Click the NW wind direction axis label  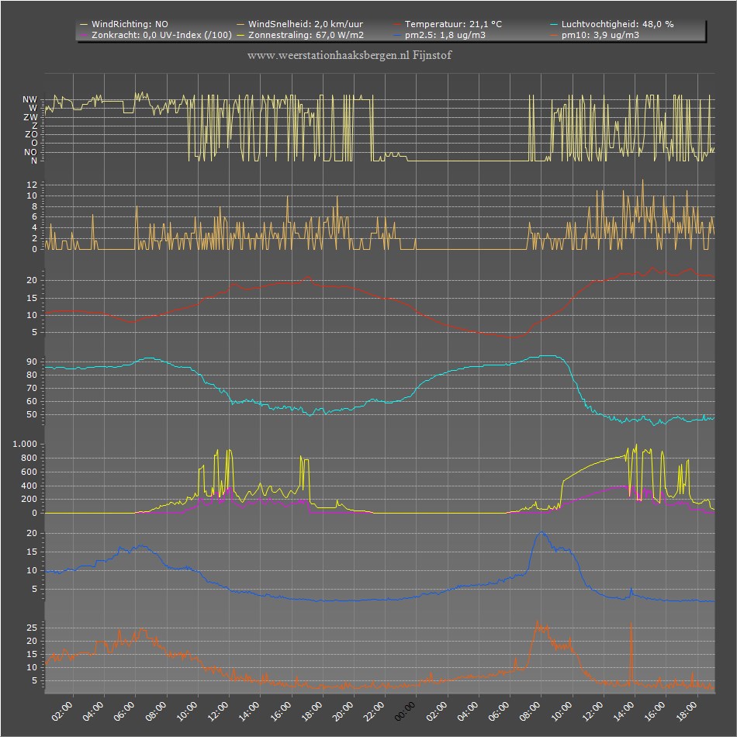pyautogui.click(x=29, y=99)
